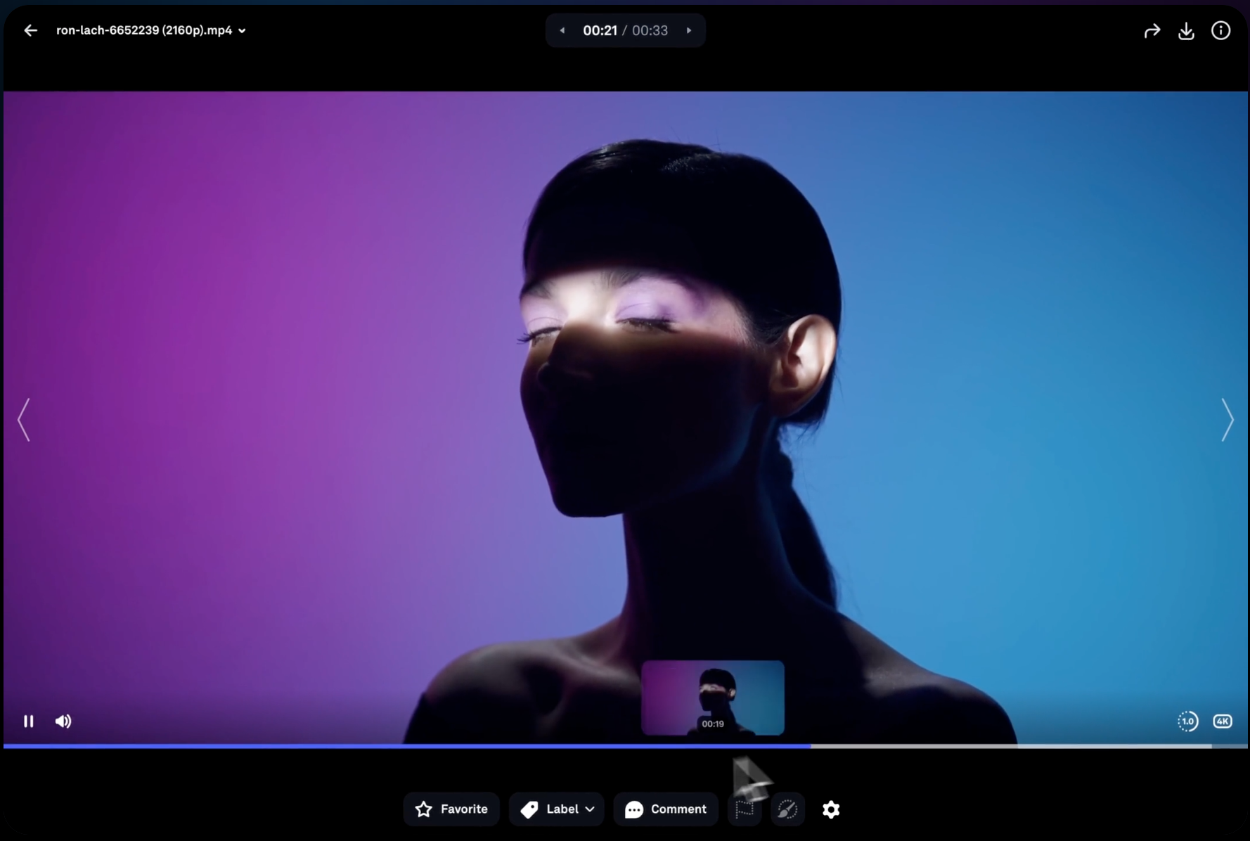Screen dimensions: 1250x841
Task: Select the range comment flag tool
Action: (745, 809)
